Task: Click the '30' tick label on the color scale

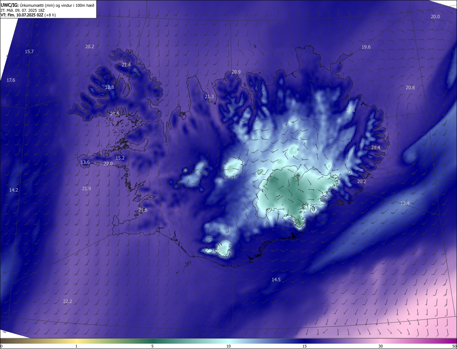Action: pyautogui.click(x=381, y=346)
